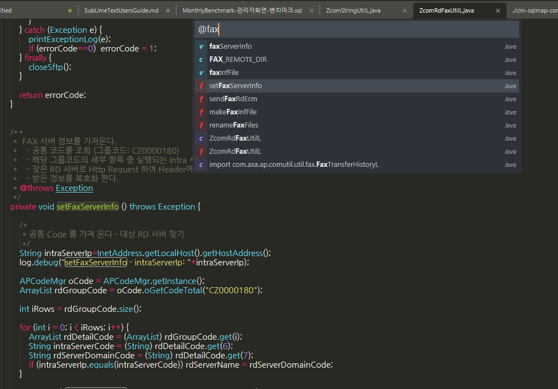Viewport: 558px width, 389px height.
Task: Click the class icon beside FAX_REMOTE_DIR
Action: click(201, 60)
